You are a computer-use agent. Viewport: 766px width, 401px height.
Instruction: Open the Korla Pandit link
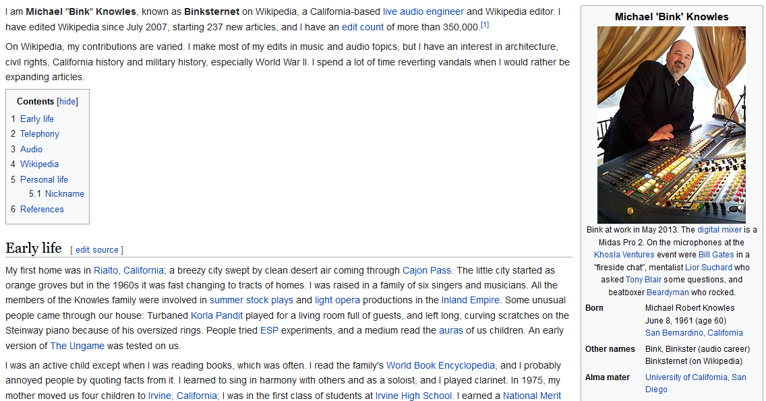(x=216, y=316)
